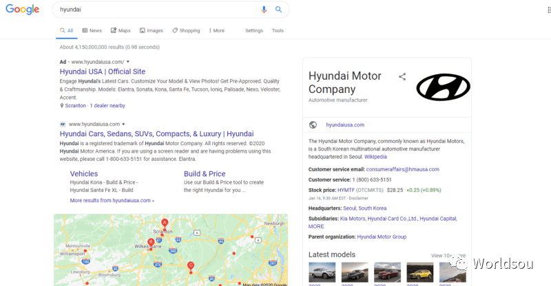The height and width of the screenshot is (286, 551).
Task: Open the Hyundai USA Official Site ad link
Action: [103, 71]
